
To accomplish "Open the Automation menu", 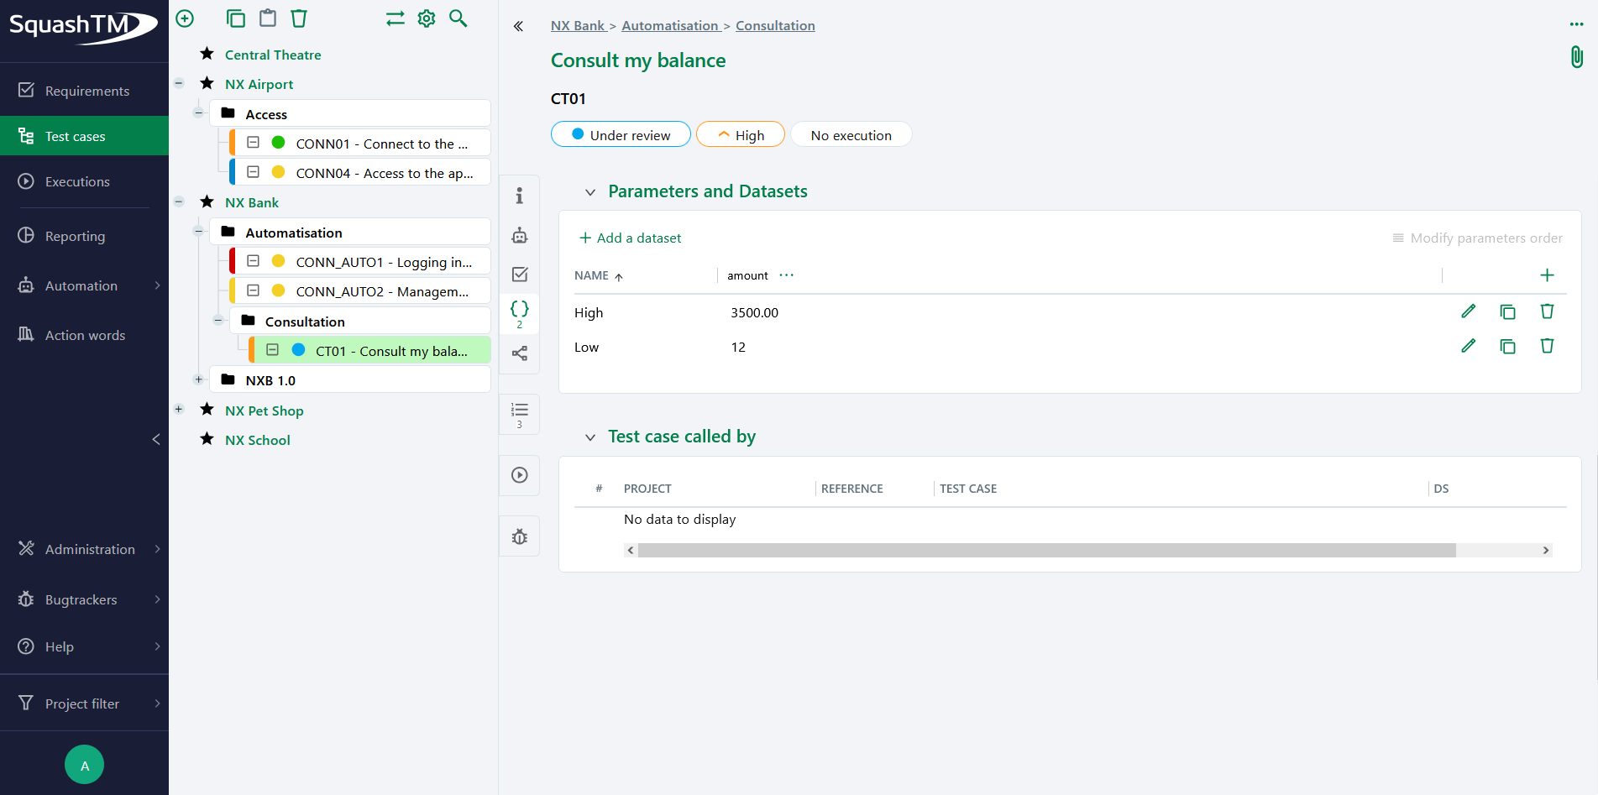I will coord(84,285).
